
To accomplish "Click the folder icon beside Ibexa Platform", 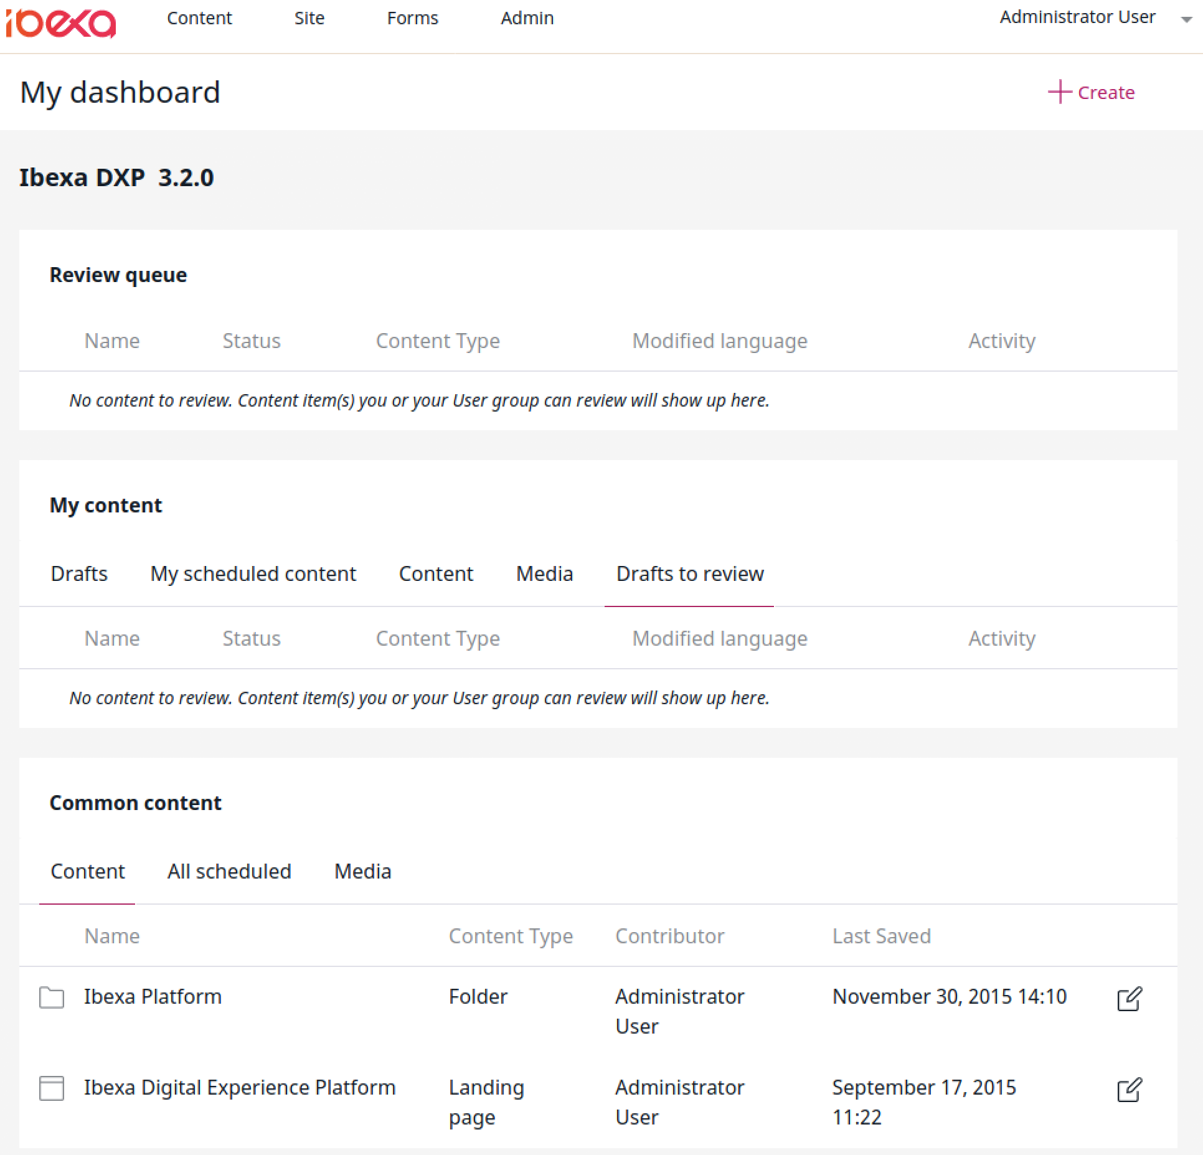I will pyautogui.click(x=52, y=997).
